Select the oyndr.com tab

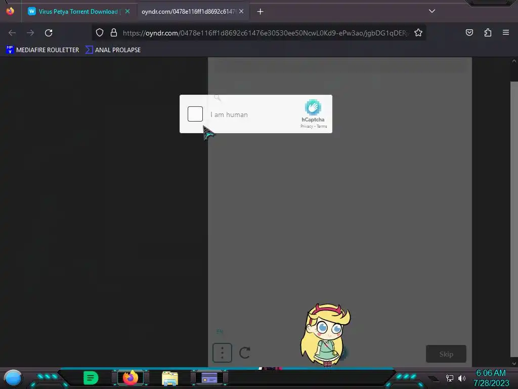tap(188, 12)
